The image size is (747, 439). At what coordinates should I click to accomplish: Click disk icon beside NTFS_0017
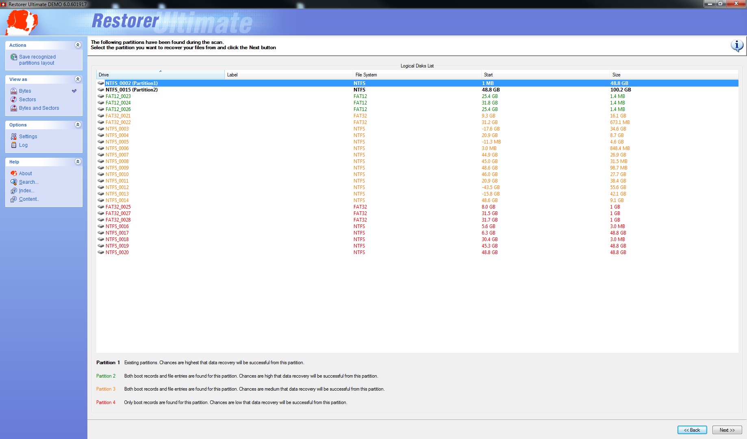(x=101, y=233)
